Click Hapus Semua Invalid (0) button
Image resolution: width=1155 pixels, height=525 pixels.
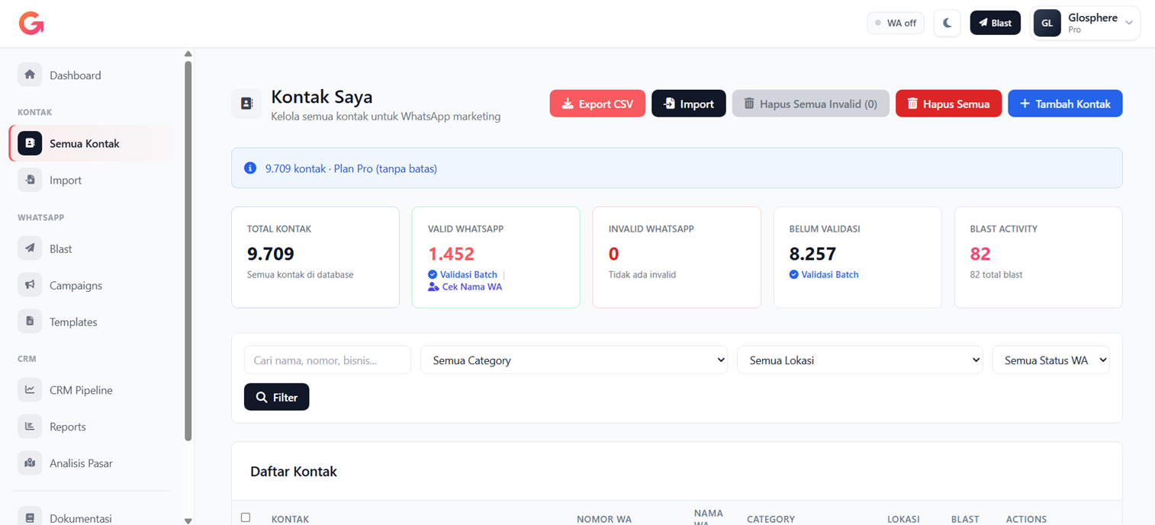810,104
